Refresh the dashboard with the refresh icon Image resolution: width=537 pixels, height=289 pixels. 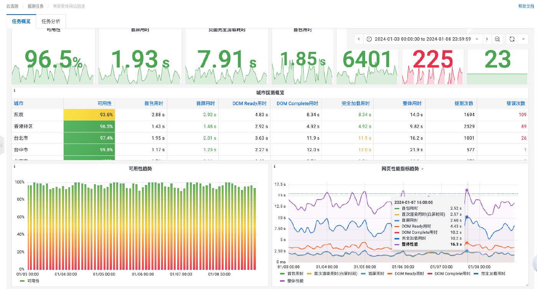[x=512, y=39]
